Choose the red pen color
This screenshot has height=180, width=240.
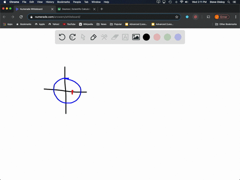click(x=157, y=37)
